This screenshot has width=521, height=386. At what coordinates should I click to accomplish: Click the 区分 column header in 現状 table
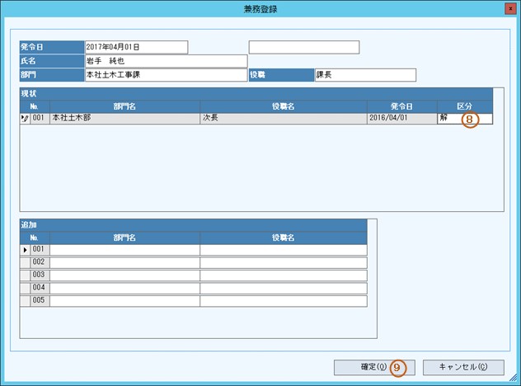(x=465, y=106)
